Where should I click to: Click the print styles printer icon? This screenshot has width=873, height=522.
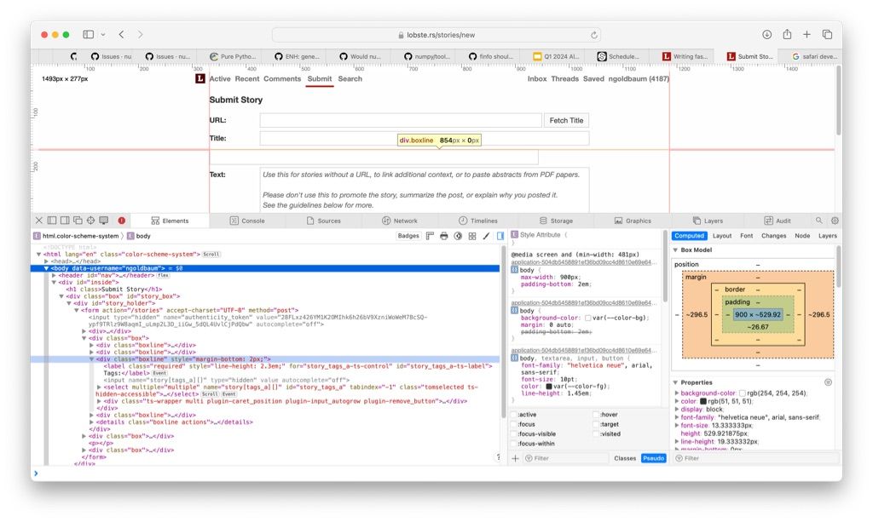(443, 236)
